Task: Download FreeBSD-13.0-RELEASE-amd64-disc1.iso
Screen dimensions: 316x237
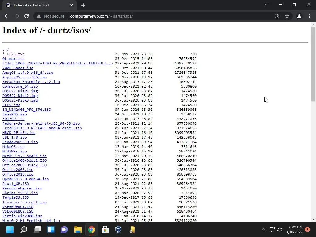Action: [42, 128]
